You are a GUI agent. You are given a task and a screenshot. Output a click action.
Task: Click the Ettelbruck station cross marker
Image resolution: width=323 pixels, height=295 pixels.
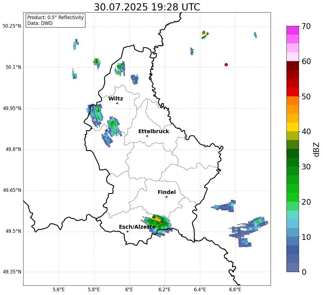click(x=147, y=136)
